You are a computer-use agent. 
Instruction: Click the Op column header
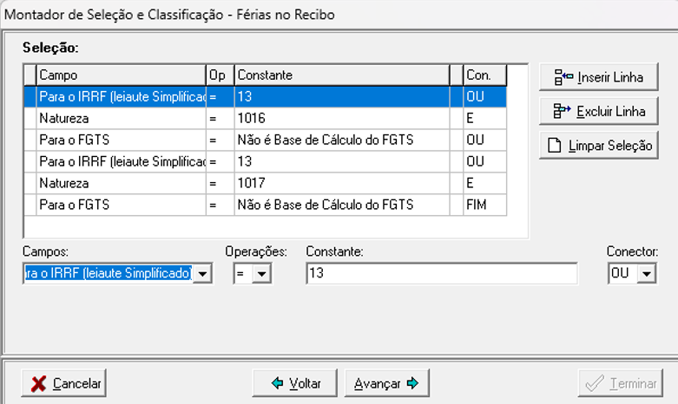tap(220, 75)
